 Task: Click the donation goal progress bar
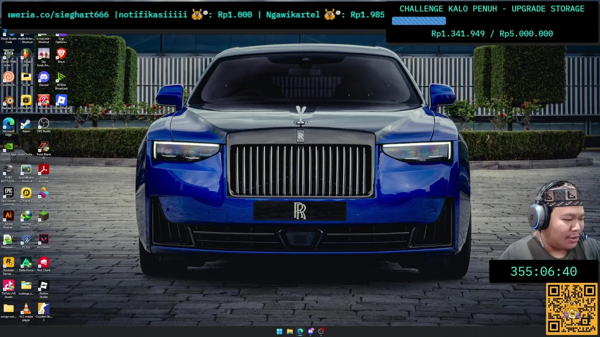coord(419,21)
